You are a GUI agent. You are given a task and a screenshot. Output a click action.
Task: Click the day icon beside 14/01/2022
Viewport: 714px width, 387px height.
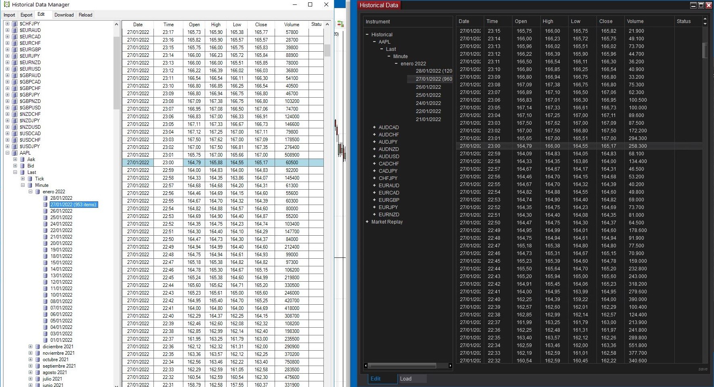pyautogui.click(x=45, y=269)
